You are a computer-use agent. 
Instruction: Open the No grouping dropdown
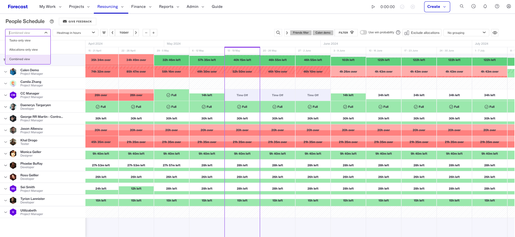[x=466, y=33]
